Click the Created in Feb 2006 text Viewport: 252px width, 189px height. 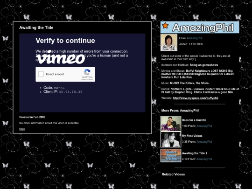tap(32, 117)
